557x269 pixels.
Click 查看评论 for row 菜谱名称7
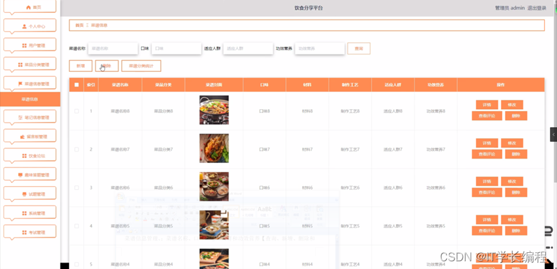[x=487, y=154]
